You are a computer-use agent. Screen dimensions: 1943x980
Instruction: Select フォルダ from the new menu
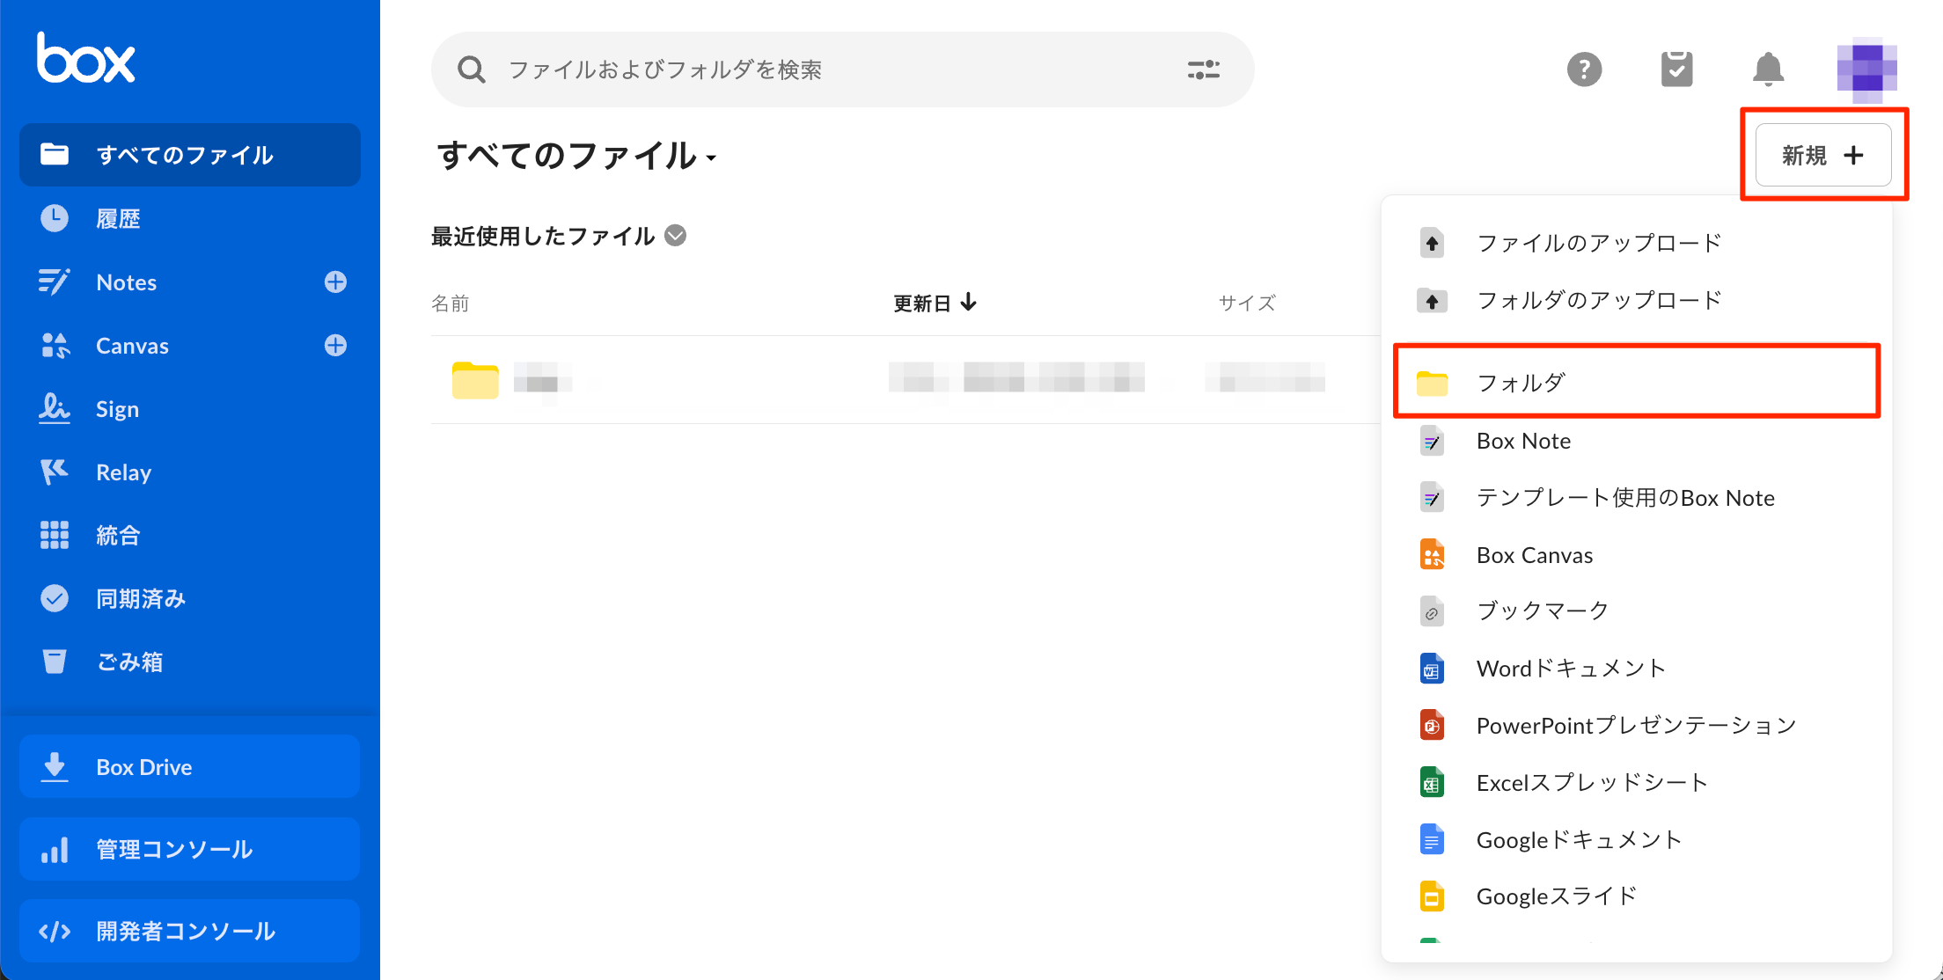tap(1521, 383)
